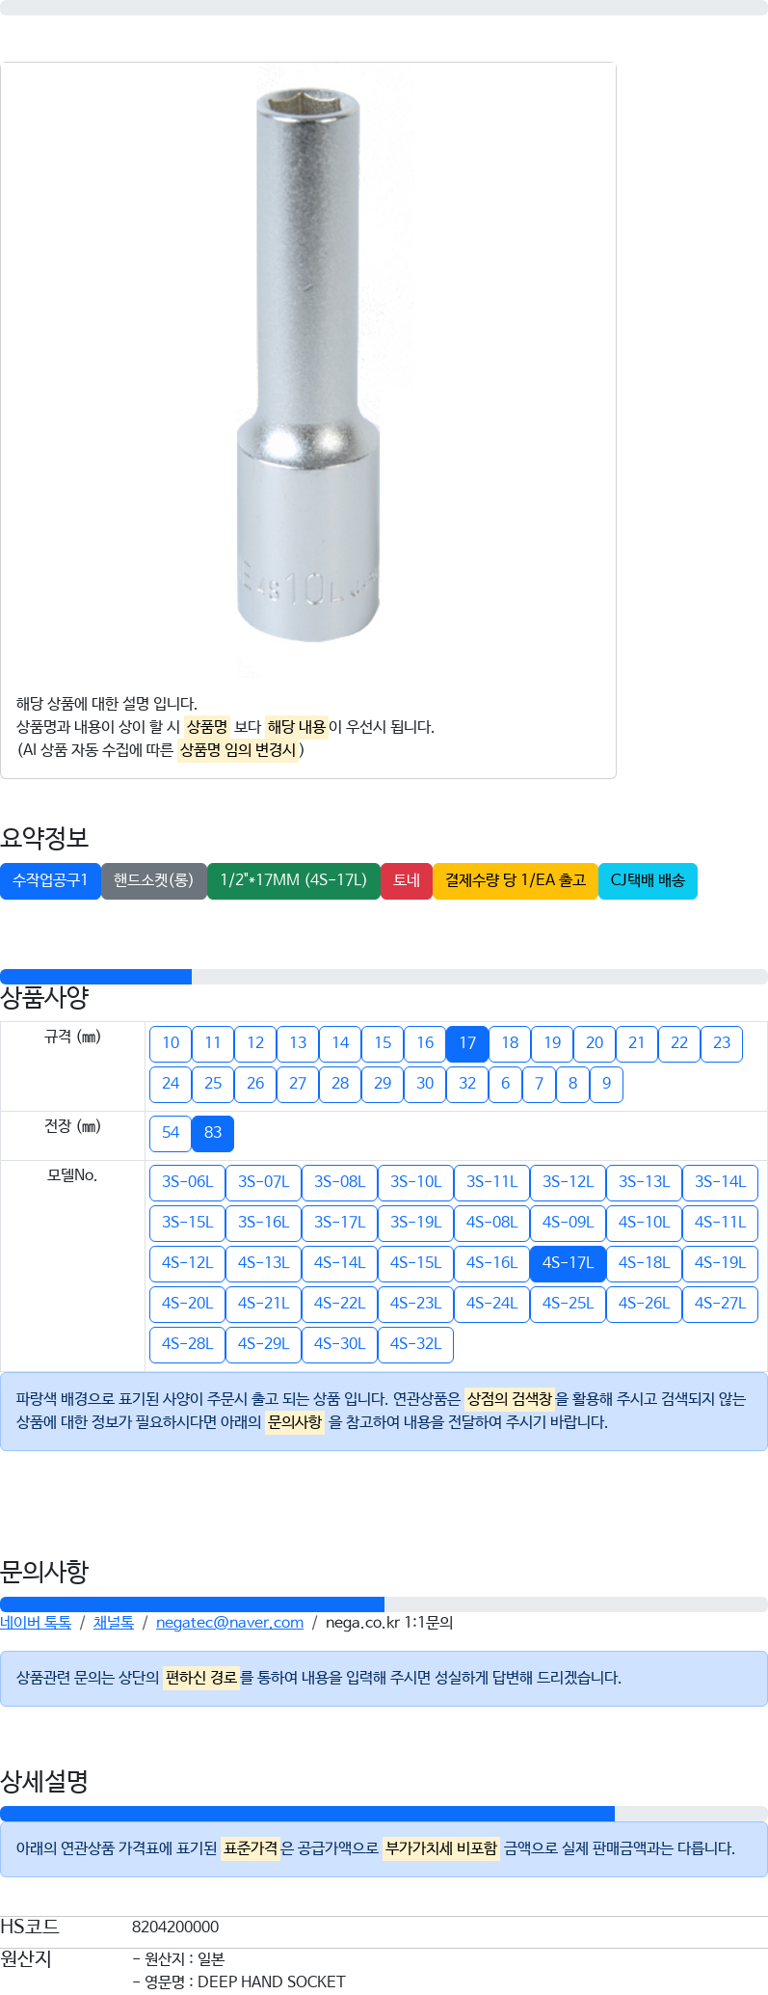Click the CJ택배 배송 shipping badge

tap(648, 880)
